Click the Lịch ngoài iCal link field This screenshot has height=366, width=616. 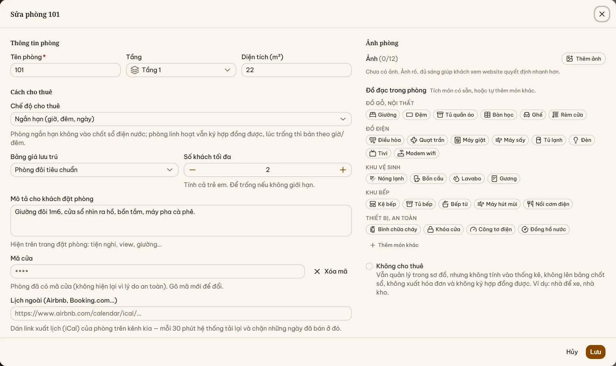coord(181,313)
